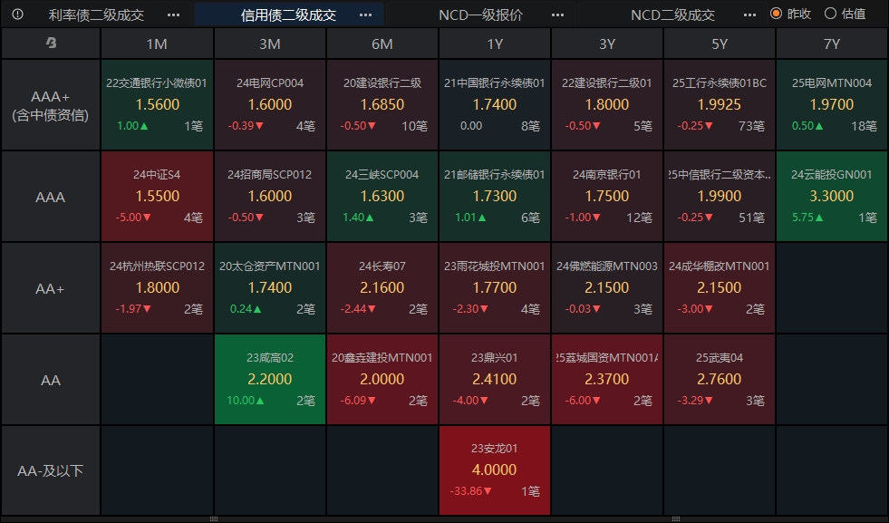Screen dimensions: 889x523
Task: Open the 20鑫垚建投MTN001 cell
Action: click(x=382, y=379)
